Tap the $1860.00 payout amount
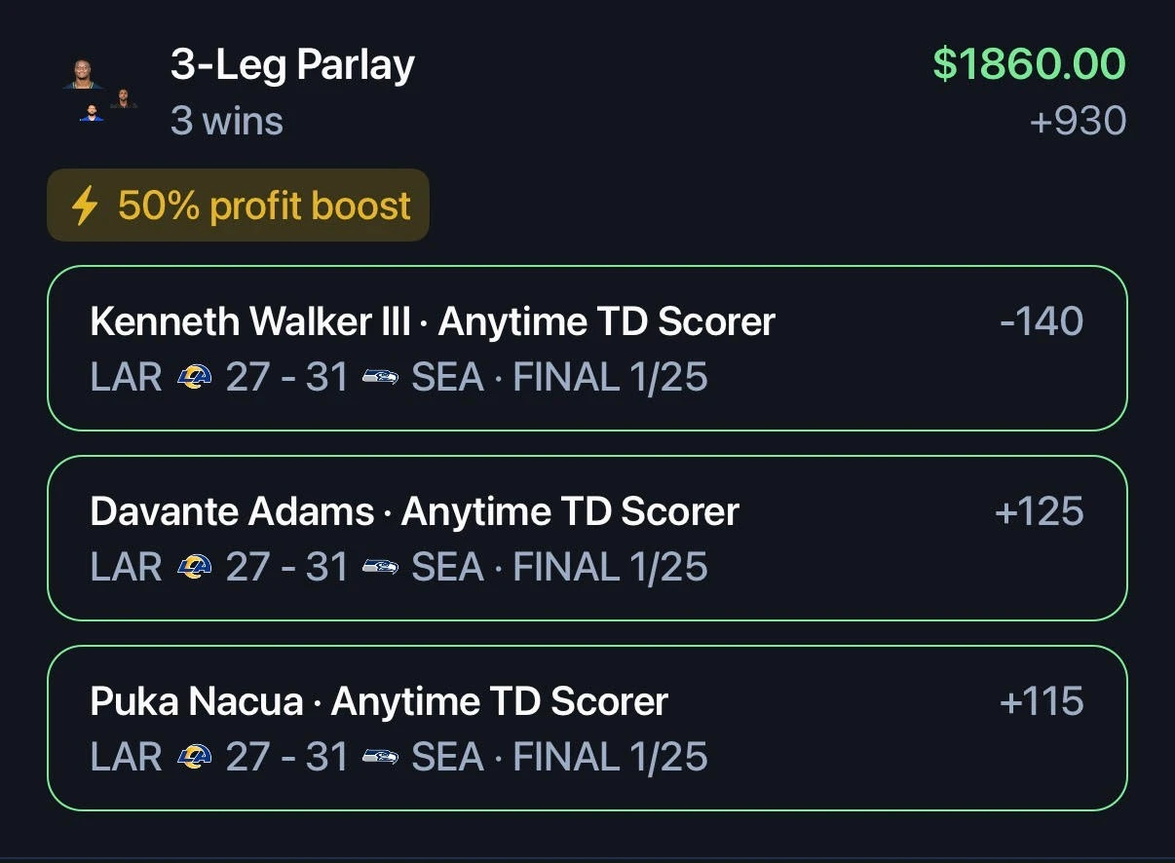1175x863 pixels. (x=1029, y=64)
